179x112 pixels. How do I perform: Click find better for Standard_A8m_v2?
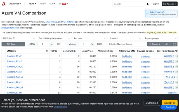(127, 88)
